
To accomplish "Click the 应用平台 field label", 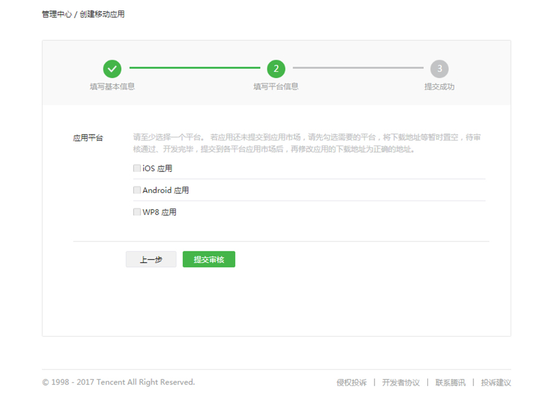I will 88,138.
